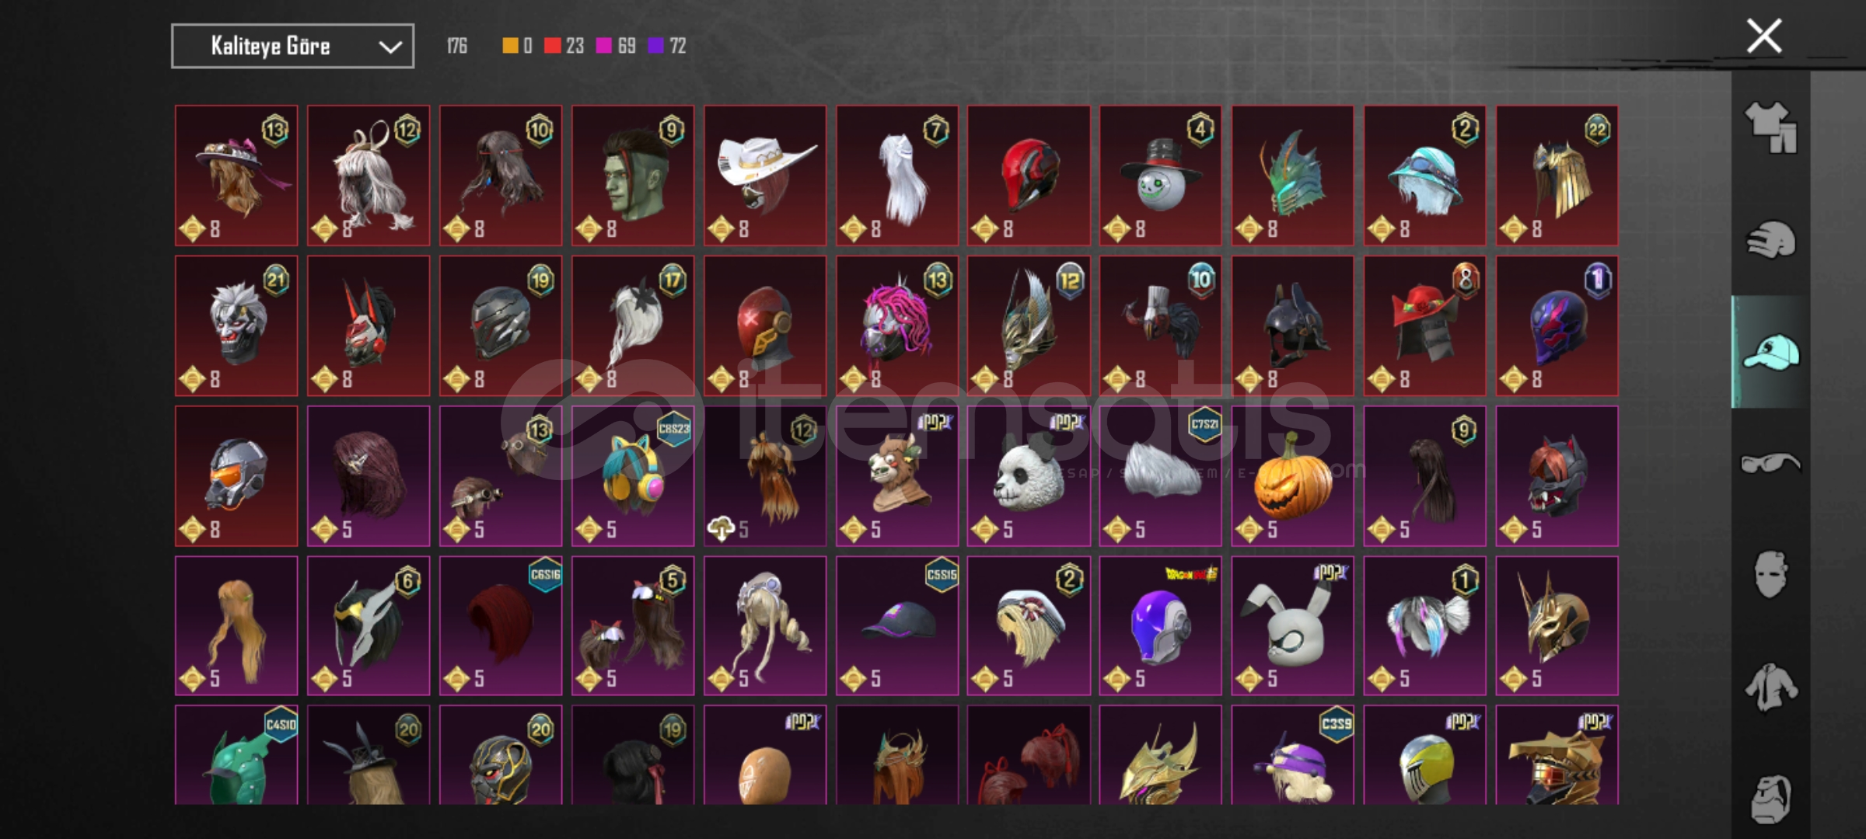Screen dimensions: 1866x839
Task: Select the snowman head with top hat
Action: [1160, 176]
